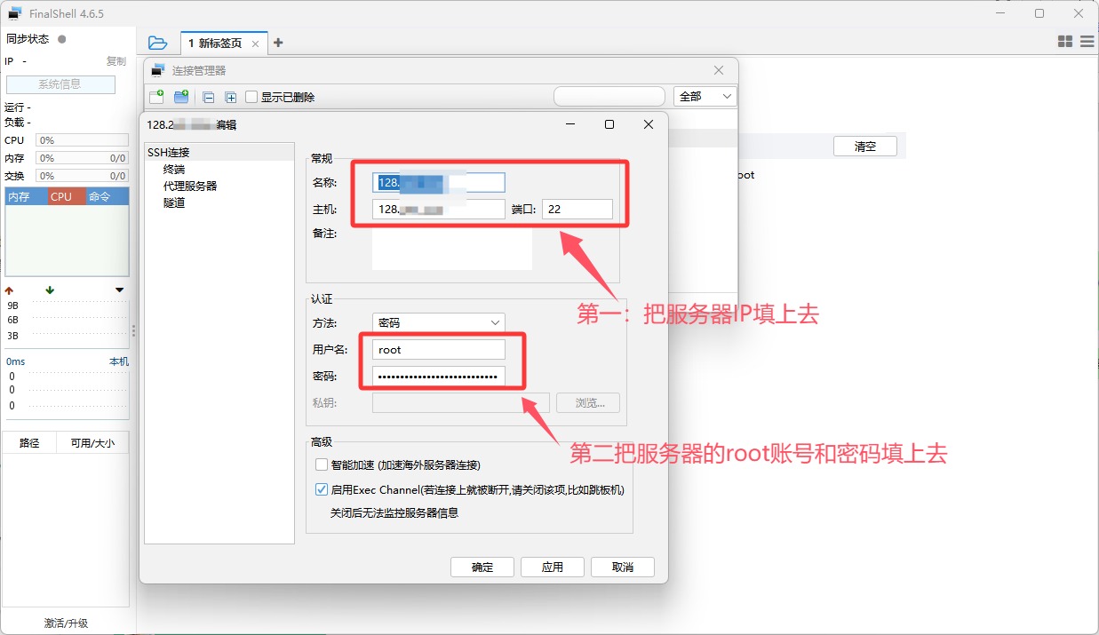Click the FinalShell title bar app icon
Screen dimensions: 1099x635
(15, 13)
